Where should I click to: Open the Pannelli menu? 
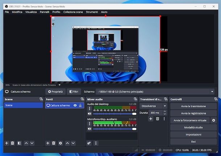tap(45, 12)
